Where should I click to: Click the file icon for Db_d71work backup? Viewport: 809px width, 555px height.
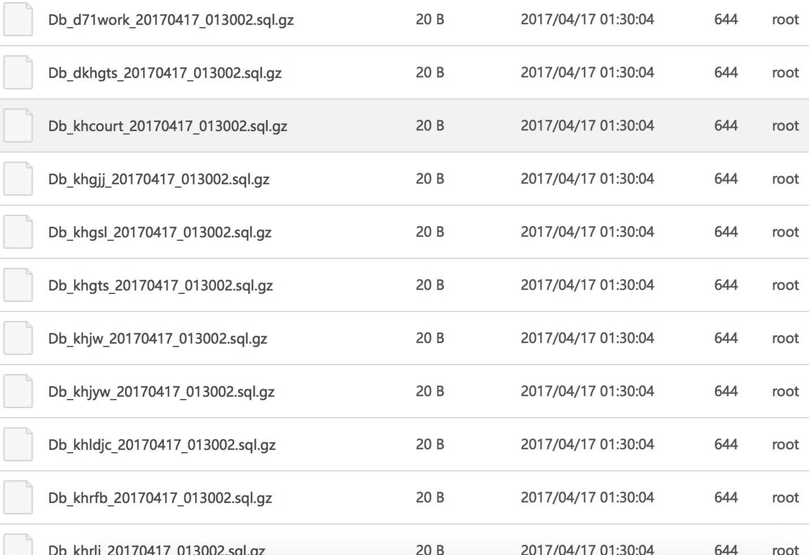click(18, 19)
